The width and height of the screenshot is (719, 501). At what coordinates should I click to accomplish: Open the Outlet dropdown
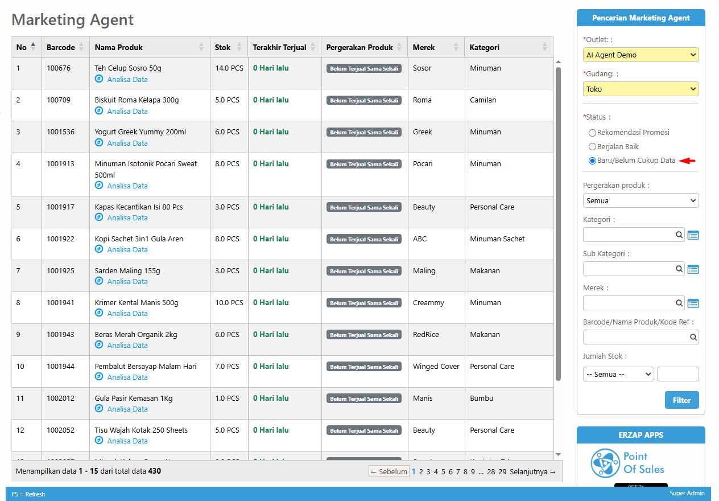641,55
